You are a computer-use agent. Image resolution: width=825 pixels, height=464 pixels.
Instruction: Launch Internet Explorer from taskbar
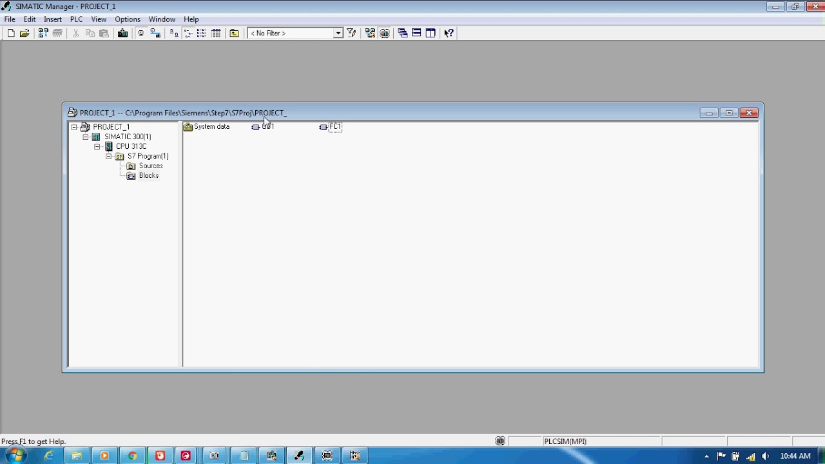click(x=49, y=456)
